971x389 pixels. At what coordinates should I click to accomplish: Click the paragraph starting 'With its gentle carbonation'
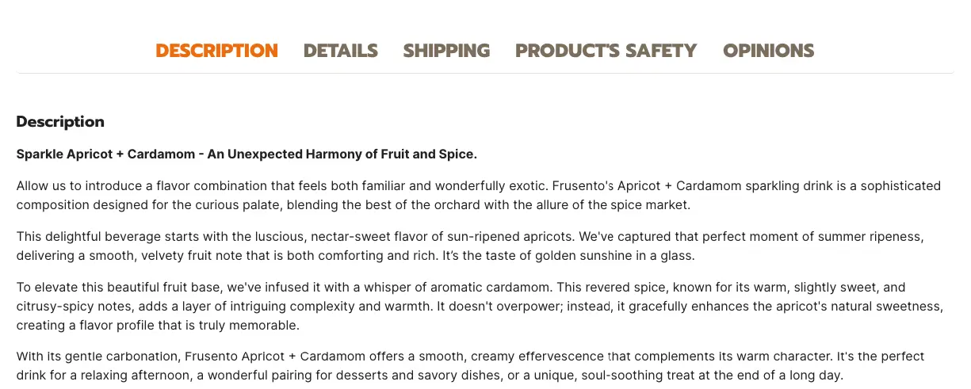(x=470, y=366)
